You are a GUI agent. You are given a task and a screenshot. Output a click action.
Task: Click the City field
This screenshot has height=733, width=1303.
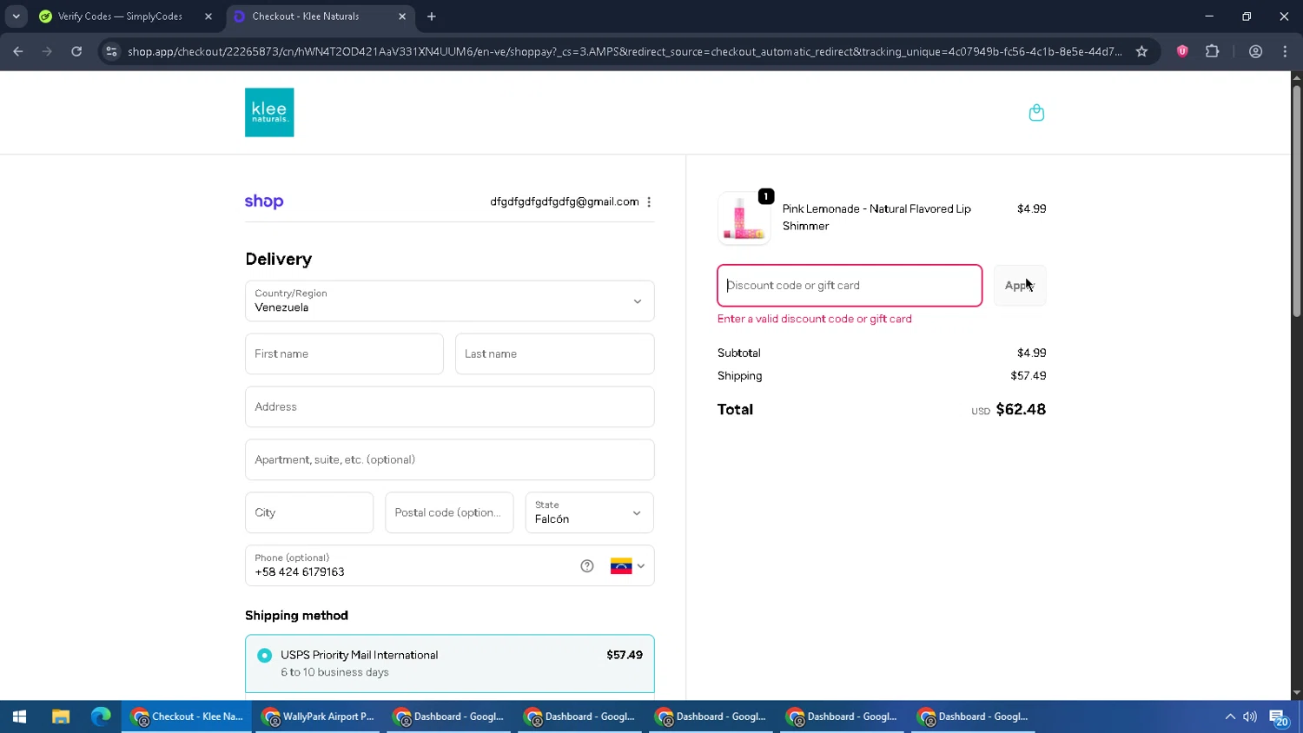tap(309, 512)
